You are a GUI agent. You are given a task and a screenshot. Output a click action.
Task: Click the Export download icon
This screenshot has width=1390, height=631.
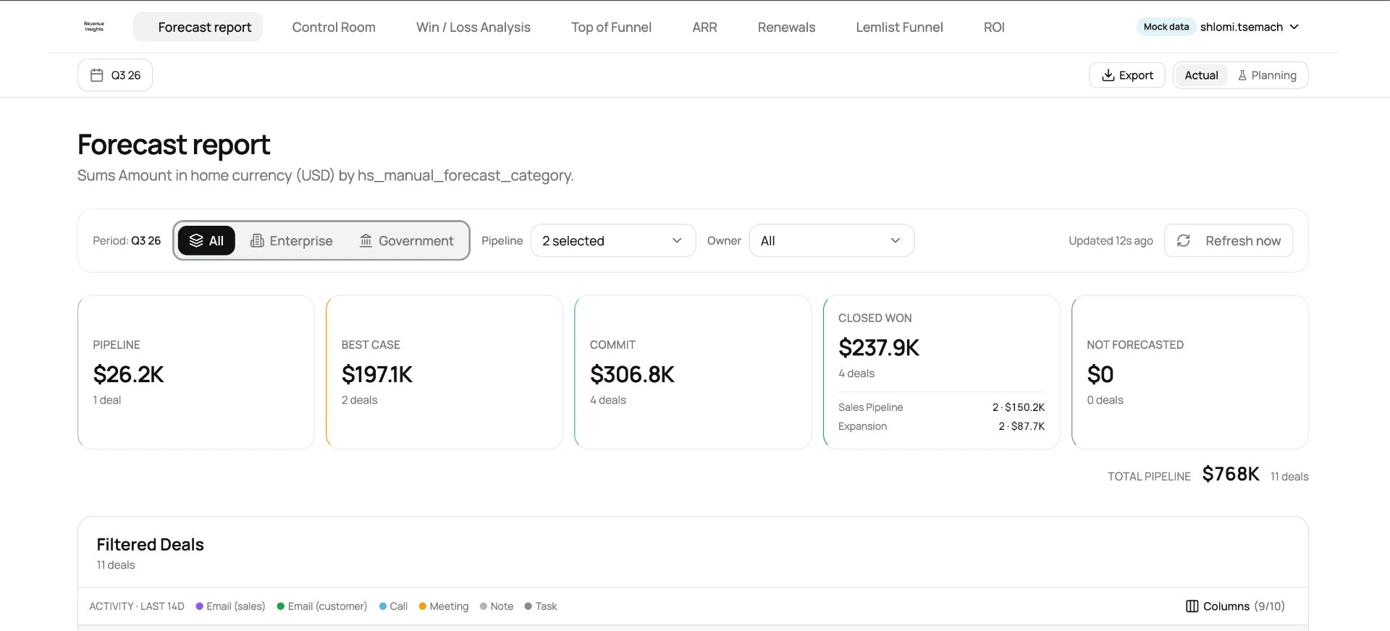pyautogui.click(x=1108, y=75)
